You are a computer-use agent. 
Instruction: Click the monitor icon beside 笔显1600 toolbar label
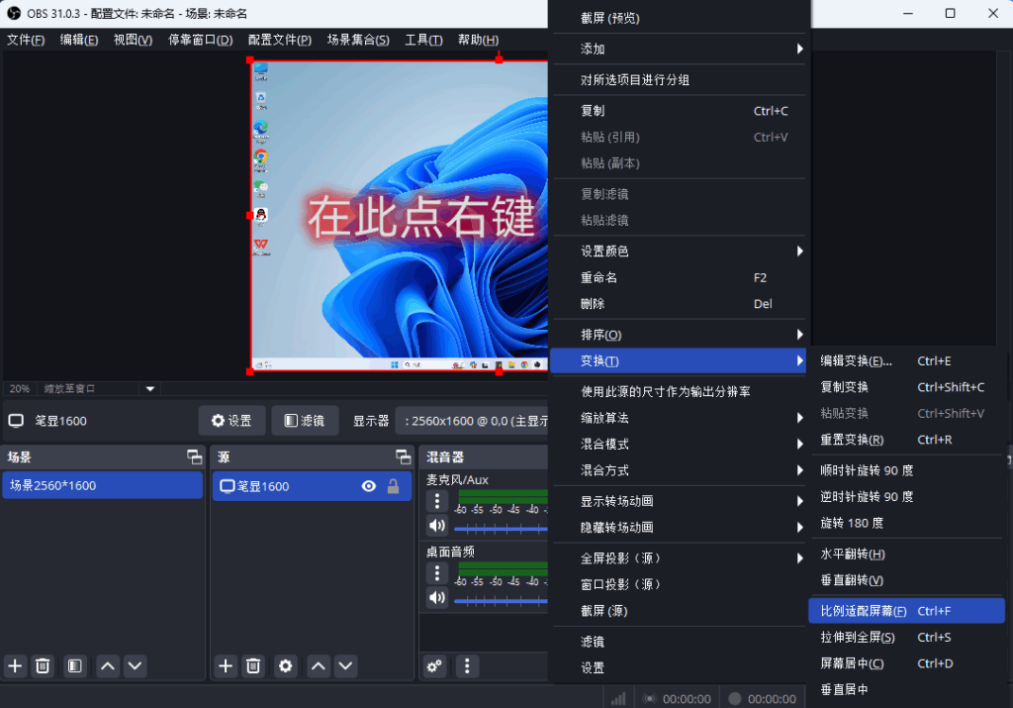click(x=16, y=421)
